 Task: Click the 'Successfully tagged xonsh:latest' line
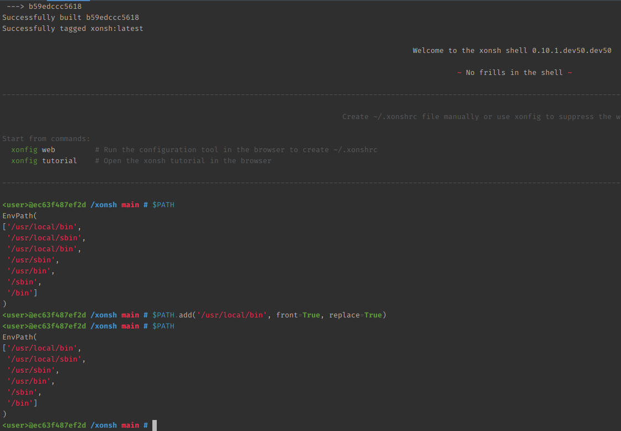tap(73, 29)
